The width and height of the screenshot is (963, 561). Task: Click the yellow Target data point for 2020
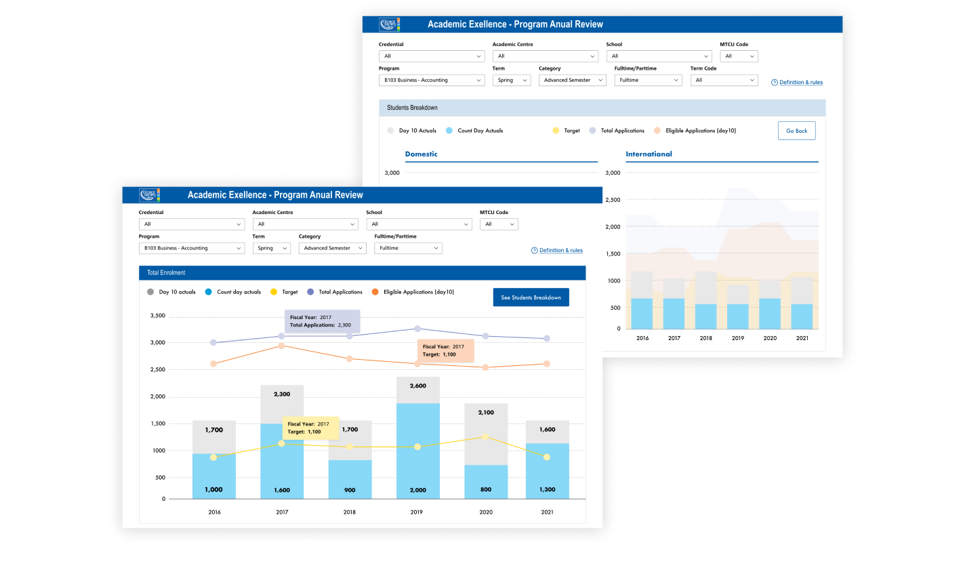[485, 436]
